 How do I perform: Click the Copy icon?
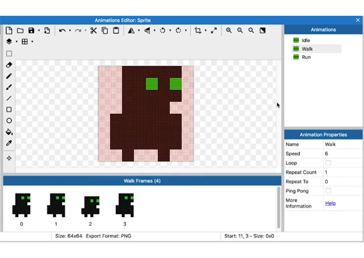105,31
